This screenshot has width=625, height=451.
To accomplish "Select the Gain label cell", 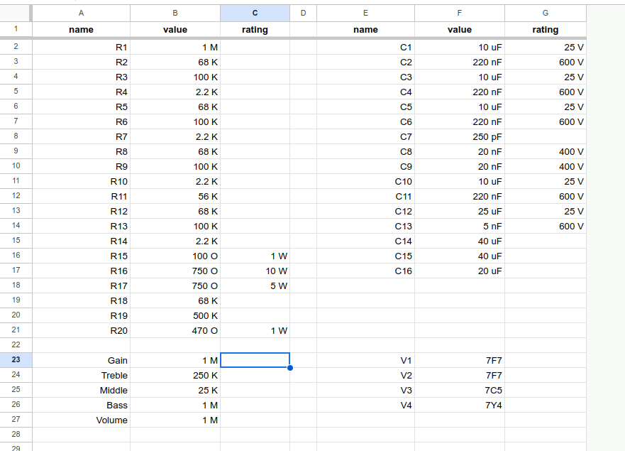I will click(81, 360).
